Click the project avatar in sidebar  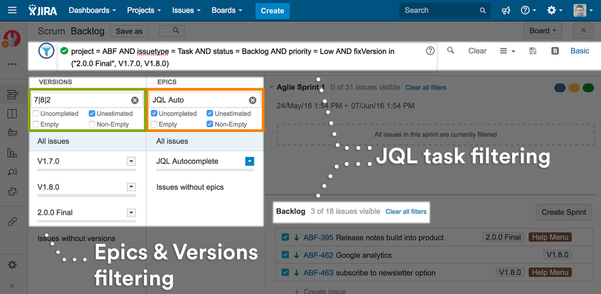(x=12, y=38)
